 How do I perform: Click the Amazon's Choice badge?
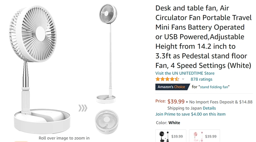[x=171, y=87]
